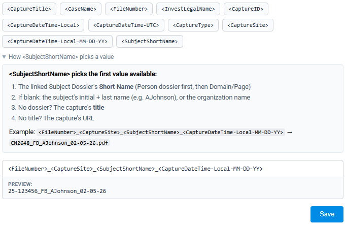
Task: Click rule 4 'No title? The capture's URL'
Action: [53, 118]
